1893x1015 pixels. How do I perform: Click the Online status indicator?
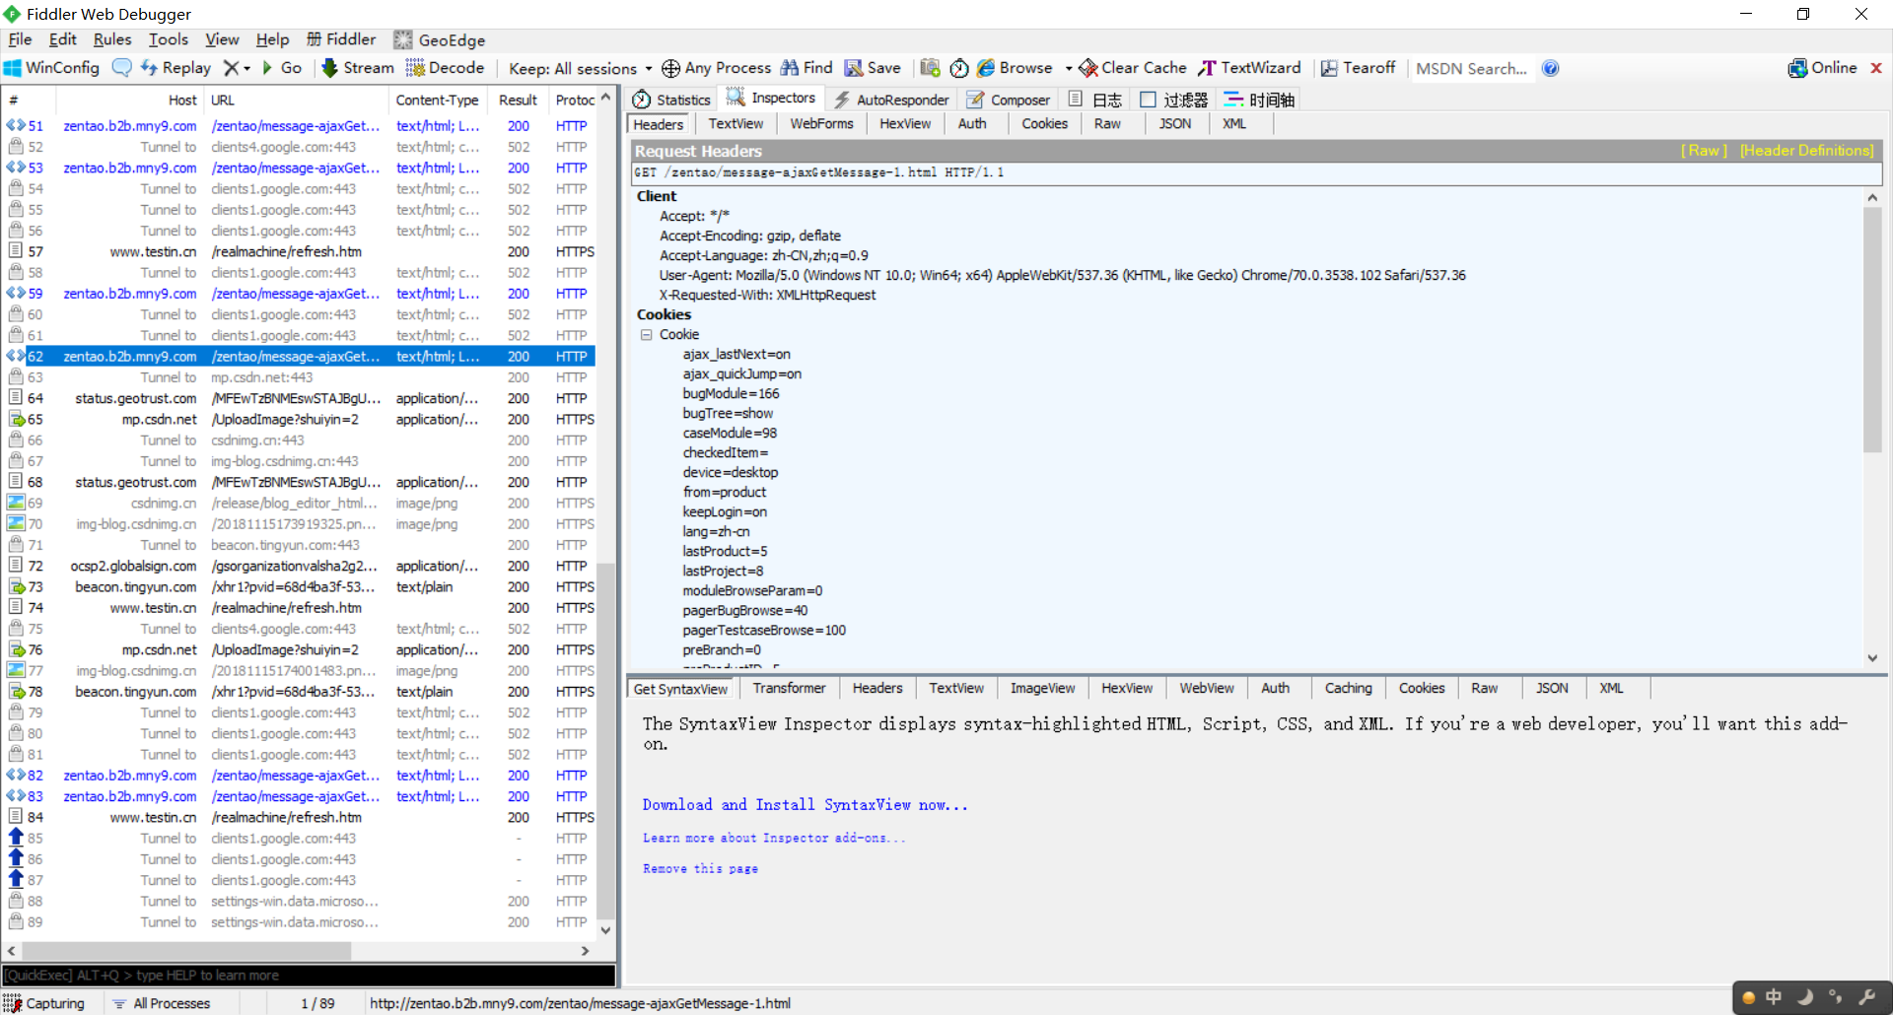(1822, 68)
